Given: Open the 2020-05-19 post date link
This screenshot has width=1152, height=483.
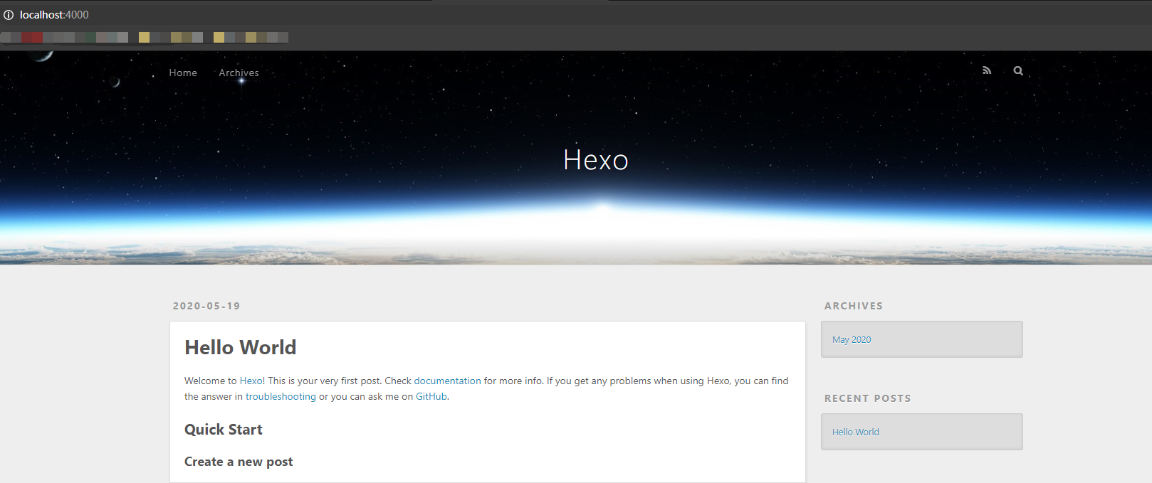Looking at the screenshot, I should click(x=206, y=306).
